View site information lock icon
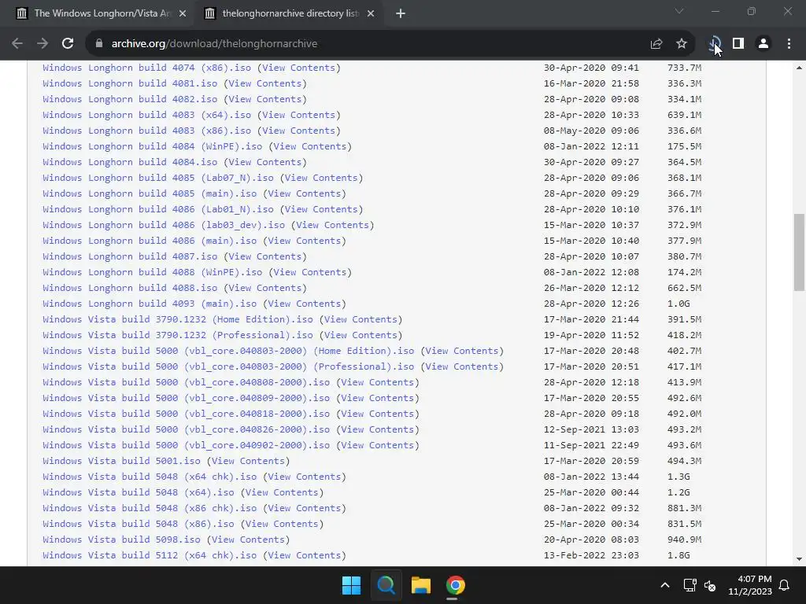The height and width of the screenshot is (604, 806). (x=99, y=44)
